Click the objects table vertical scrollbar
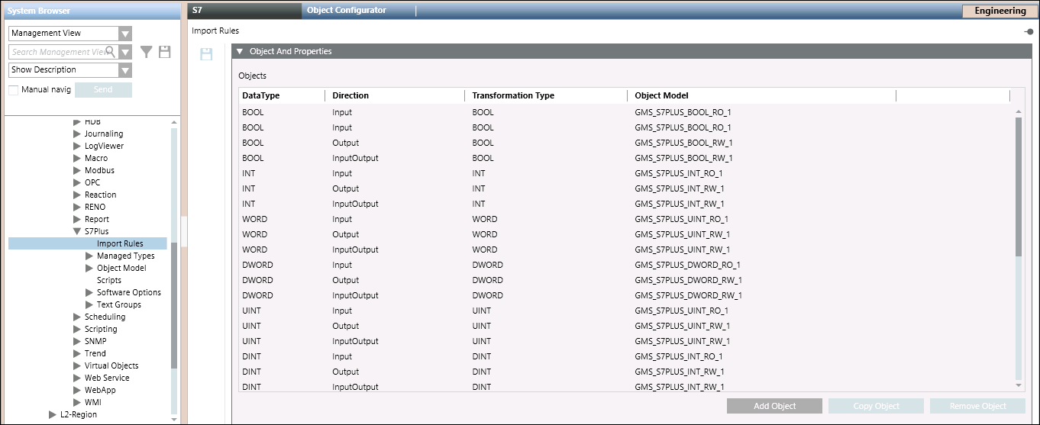Screen dimensions: 1040x425 click(1019, 187)
